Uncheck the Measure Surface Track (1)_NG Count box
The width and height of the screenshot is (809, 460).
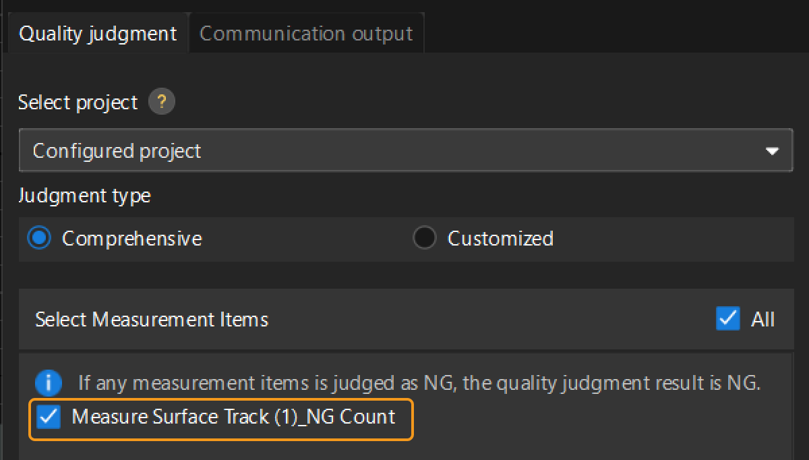click(49, 417)
